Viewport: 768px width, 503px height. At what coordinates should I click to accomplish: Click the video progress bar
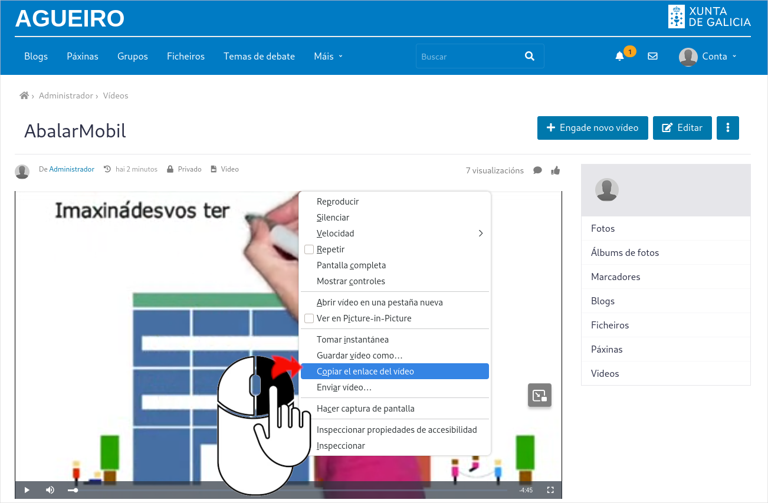pos(287,490)
